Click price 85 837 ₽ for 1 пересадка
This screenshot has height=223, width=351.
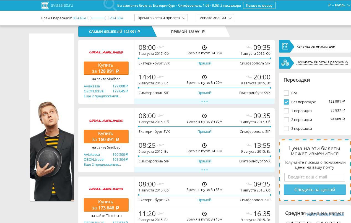point(338,110)
